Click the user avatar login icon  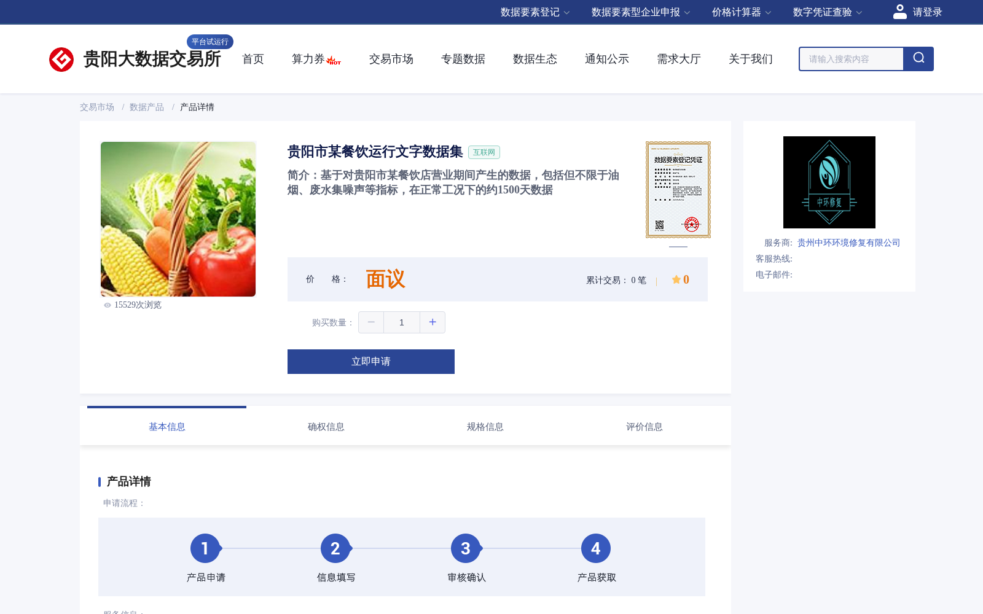[899, 12]
